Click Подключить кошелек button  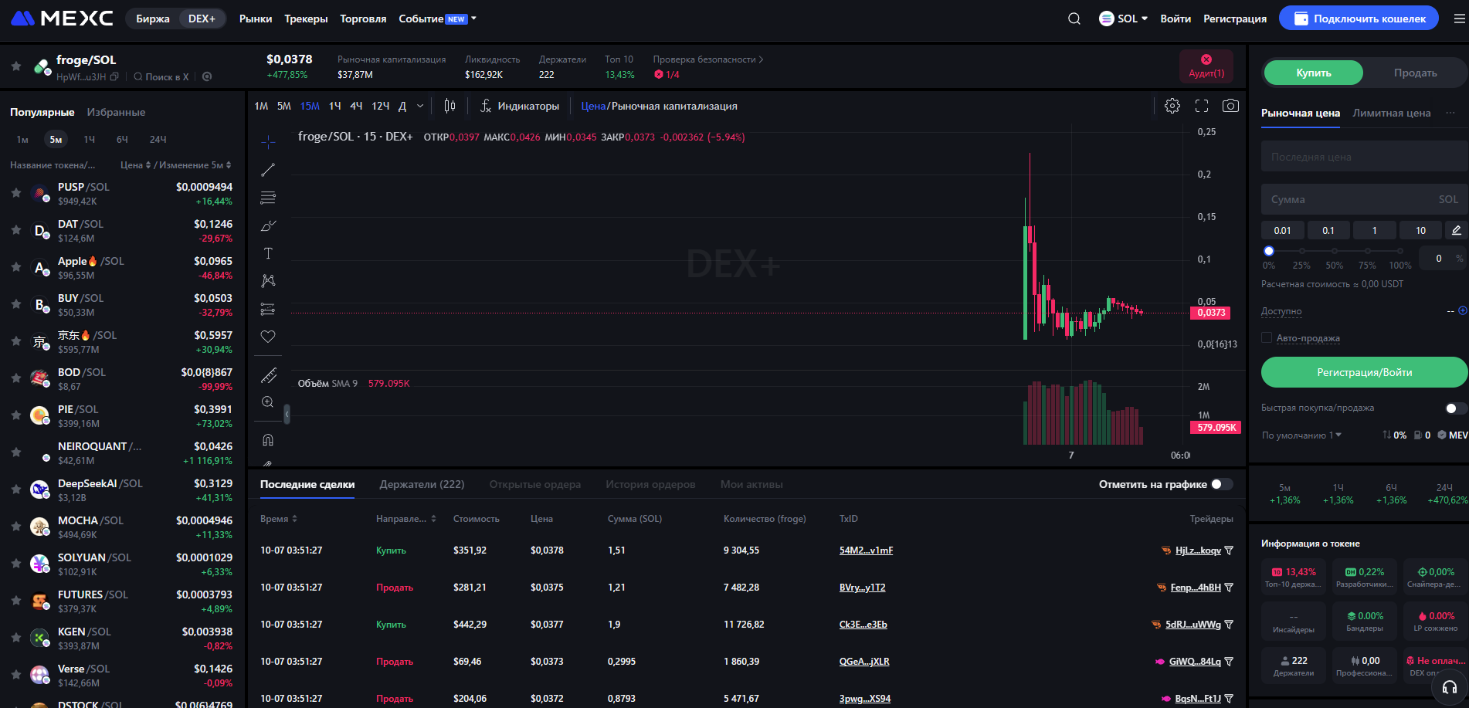point(1359,19)
